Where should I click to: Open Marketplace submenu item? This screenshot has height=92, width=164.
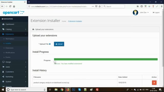pos(10,39)
